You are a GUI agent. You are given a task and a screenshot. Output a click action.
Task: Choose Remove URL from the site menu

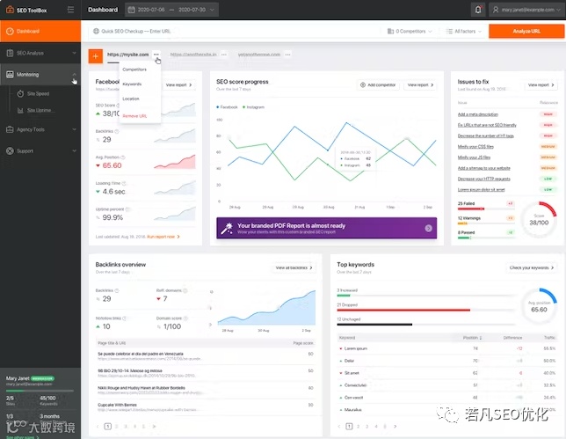[x=134, y=116]
